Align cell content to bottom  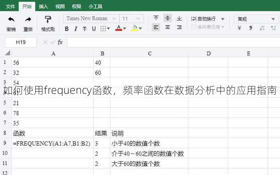click(179, 18)
